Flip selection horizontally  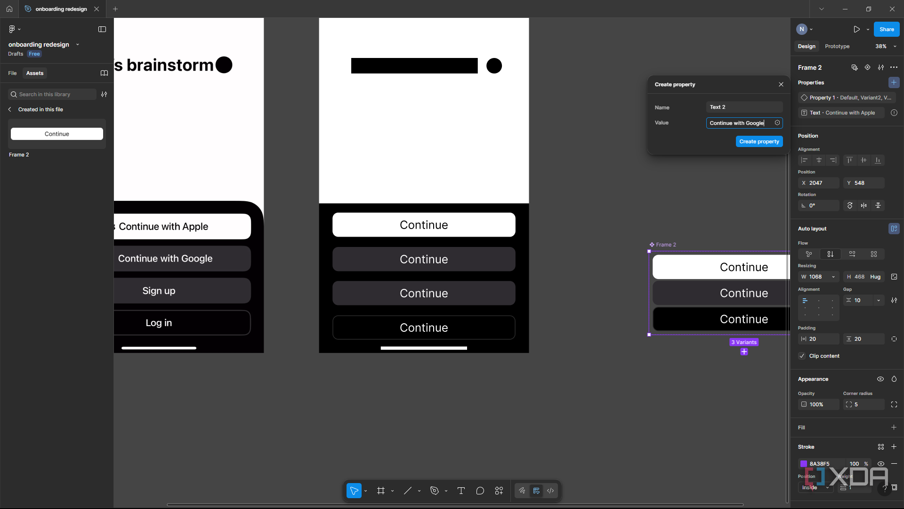(864, 205)
